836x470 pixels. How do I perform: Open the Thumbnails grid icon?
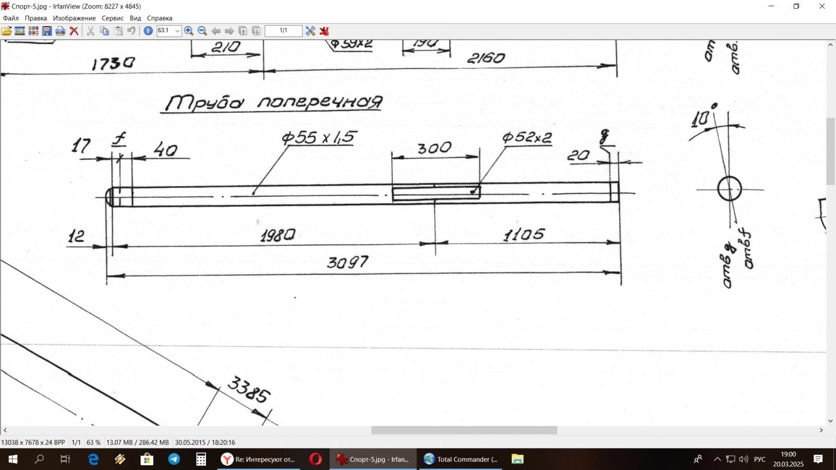(x=33, y=31)
